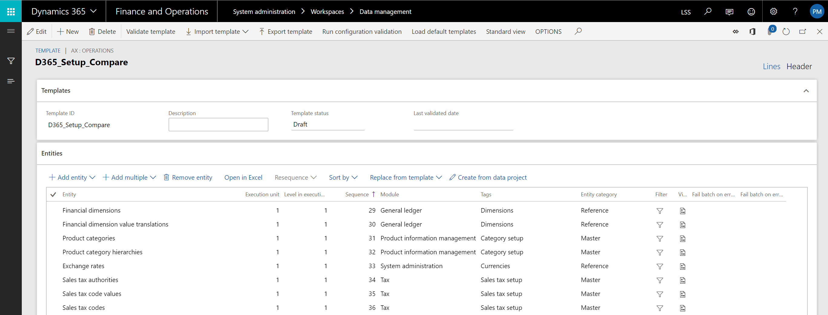Viewport: 828px width, 315px height.
Task: Click the Last validated date field
Action: tap(463, 124)
